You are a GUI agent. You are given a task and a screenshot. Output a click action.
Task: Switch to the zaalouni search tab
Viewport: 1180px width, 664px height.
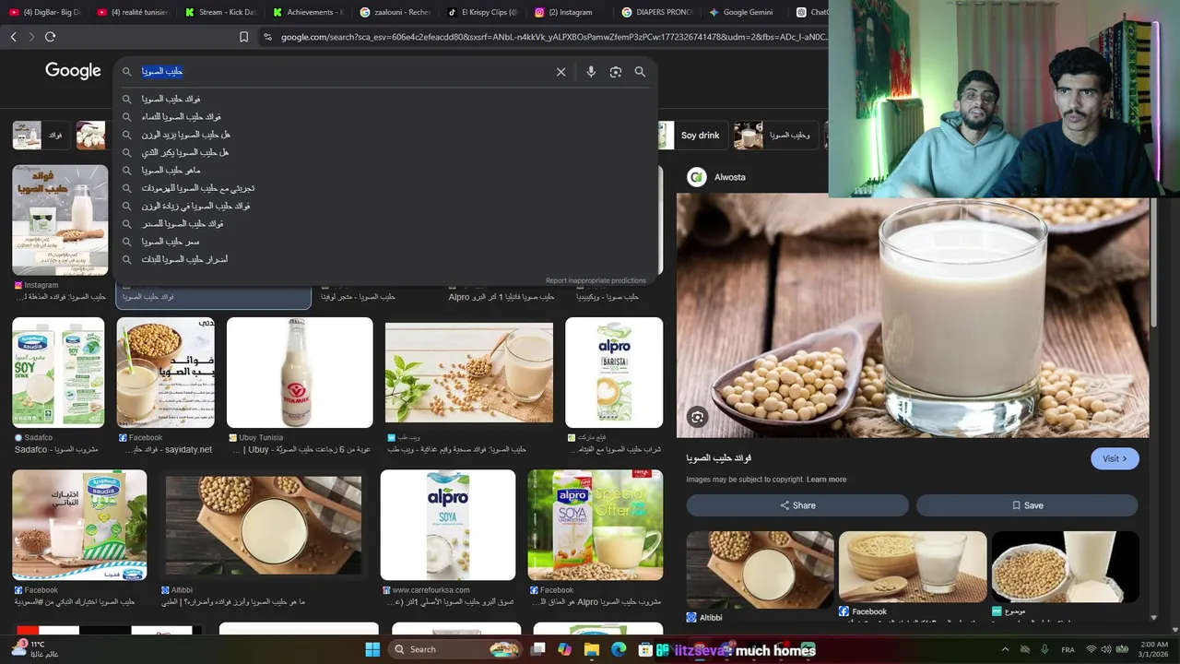[395, 12]
